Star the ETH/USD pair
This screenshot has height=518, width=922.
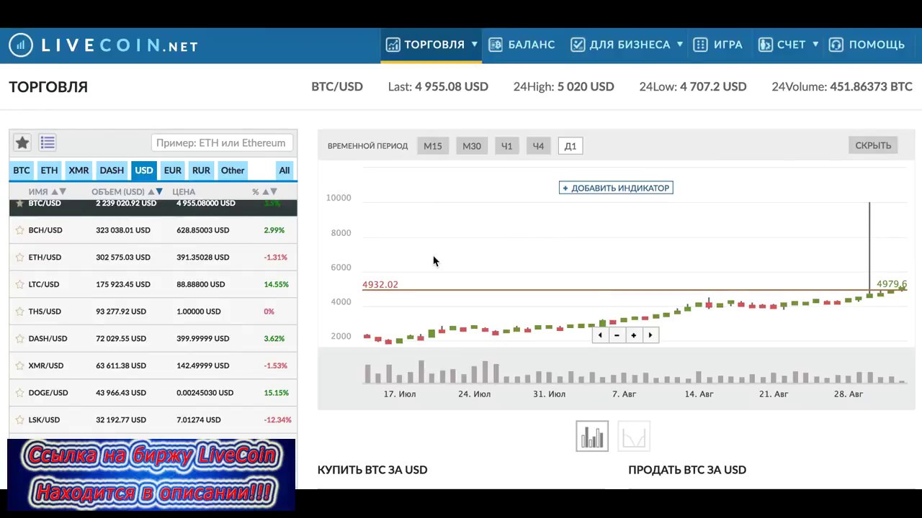[19, 258]
